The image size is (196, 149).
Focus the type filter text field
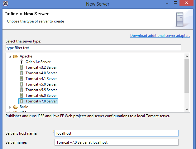[x=93, y=47]
